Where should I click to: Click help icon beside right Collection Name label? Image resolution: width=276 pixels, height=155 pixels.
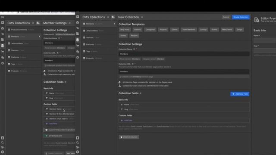tap(134, 49)
